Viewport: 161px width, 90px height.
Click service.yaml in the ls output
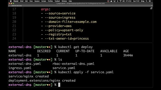pyautogui.click(x=64, y=68)
